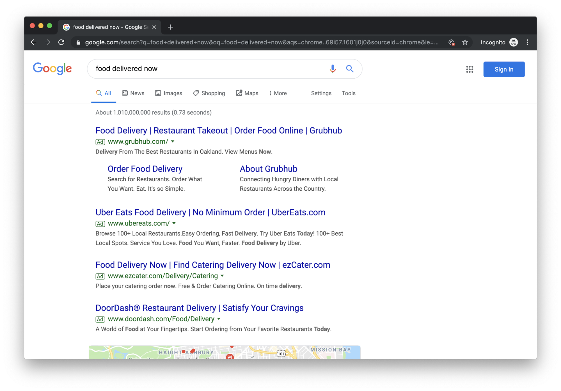Click the Sign in button
561x391 pixels.
point(504,69)
